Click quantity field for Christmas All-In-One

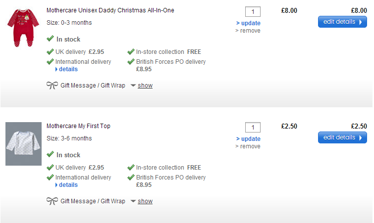click(253, 11)
